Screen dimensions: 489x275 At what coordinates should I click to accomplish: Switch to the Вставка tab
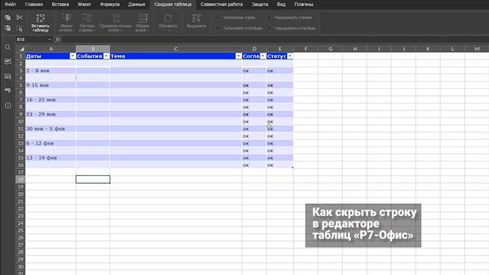(61, 5)
